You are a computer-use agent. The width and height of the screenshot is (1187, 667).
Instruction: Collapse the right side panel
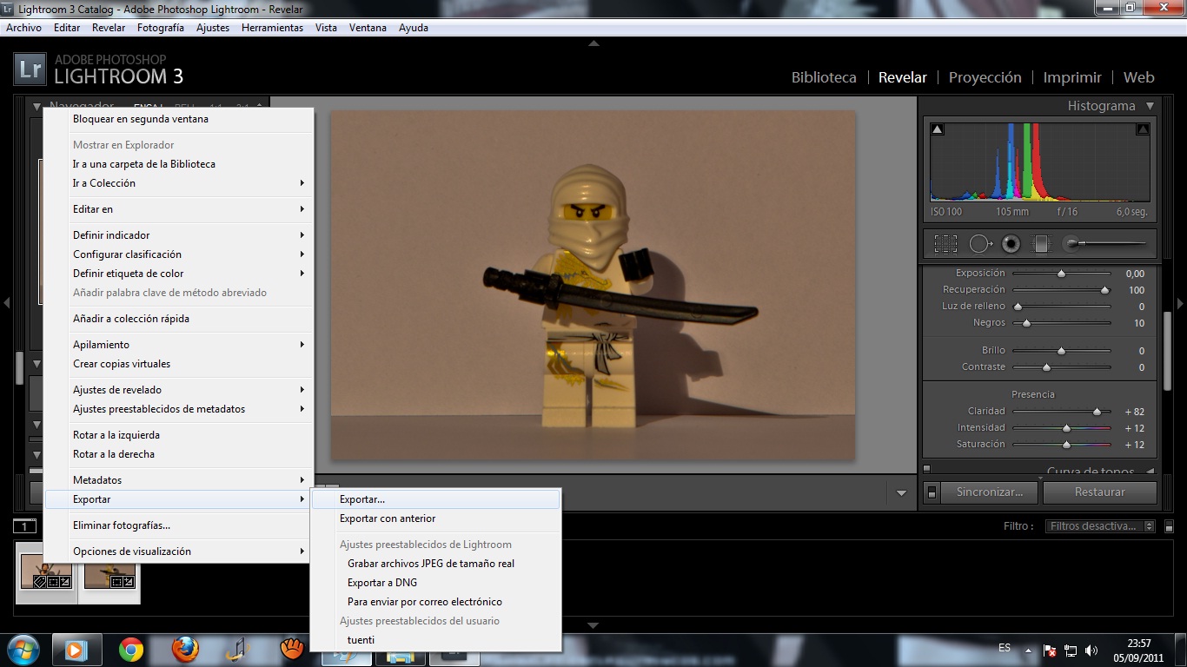(1180, 303)
